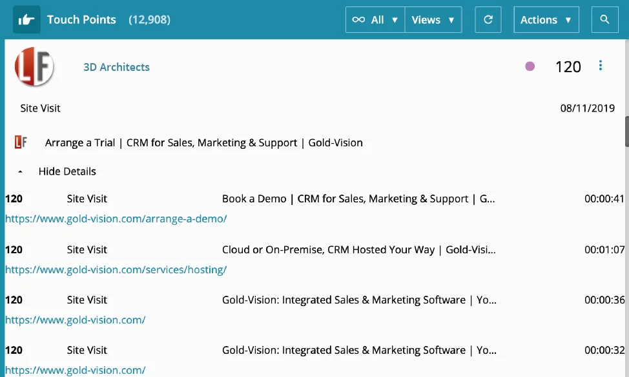Click Site Visit in the Cloud or On-Premise row

pyautogui.click(x=87, y=250)
